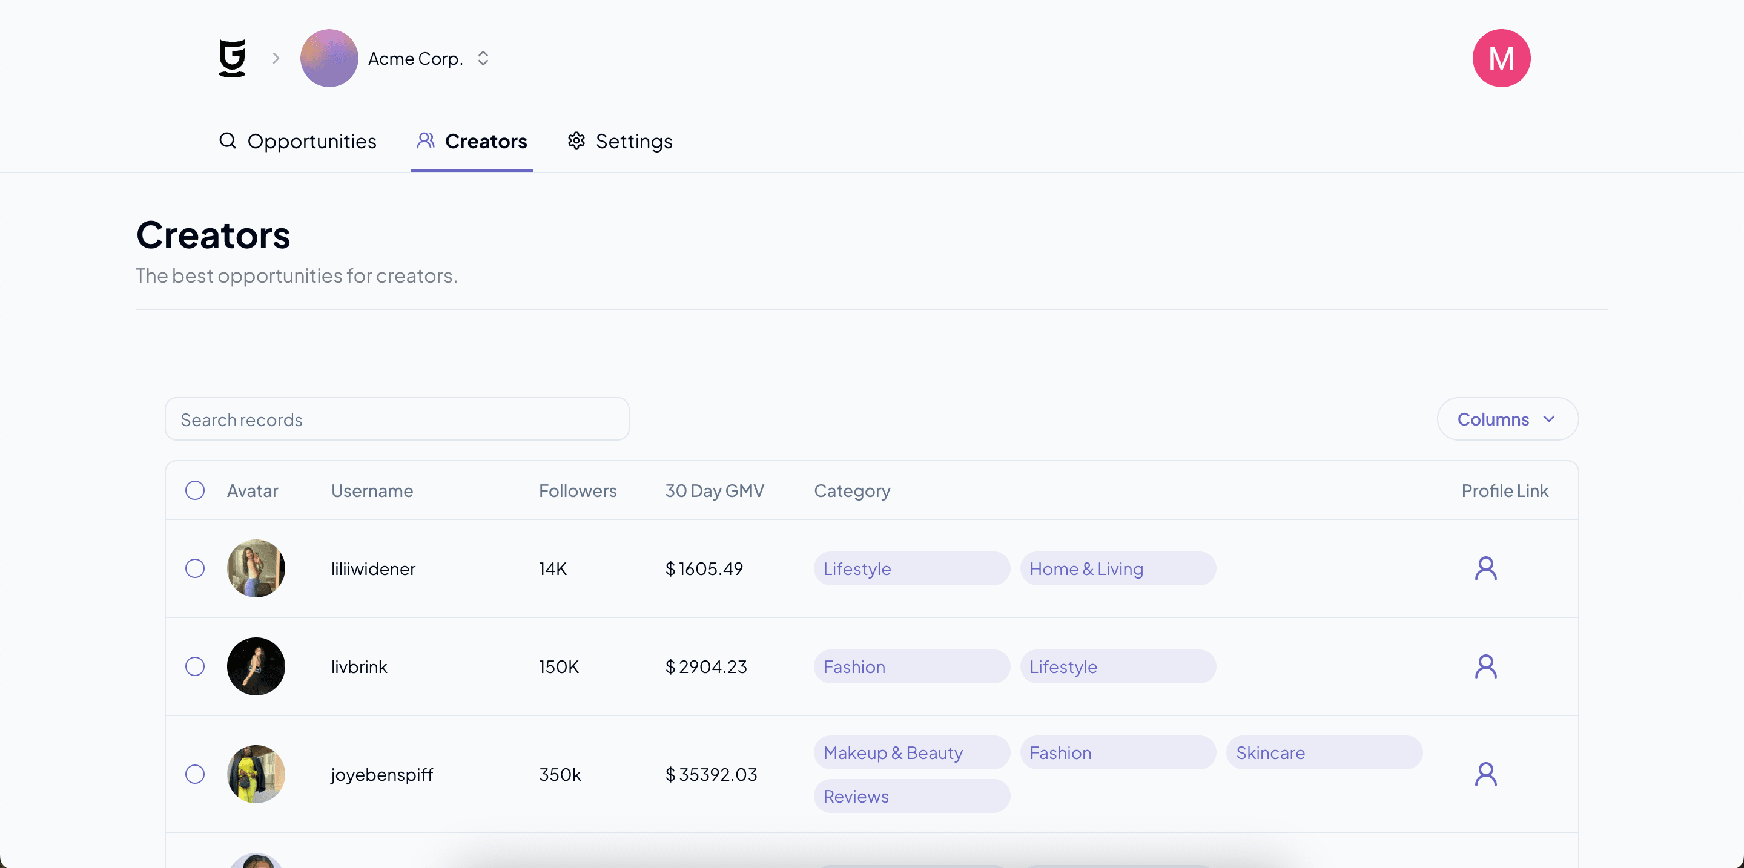The image size is (1744, 868).
Task: Click the username joyebenspiff
Action: click(382, 775)
